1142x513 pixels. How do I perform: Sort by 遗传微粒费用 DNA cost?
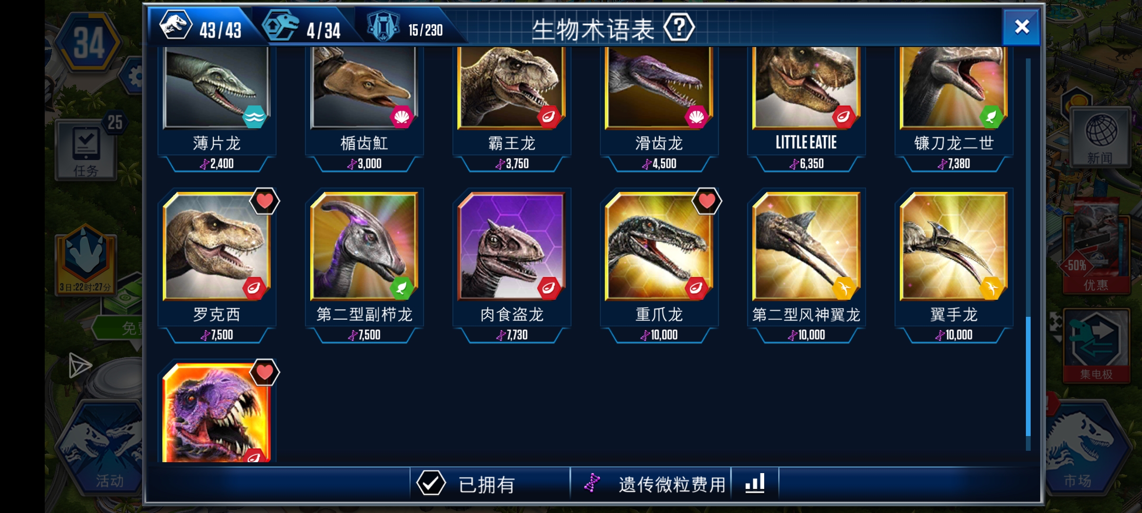point(657,484)
